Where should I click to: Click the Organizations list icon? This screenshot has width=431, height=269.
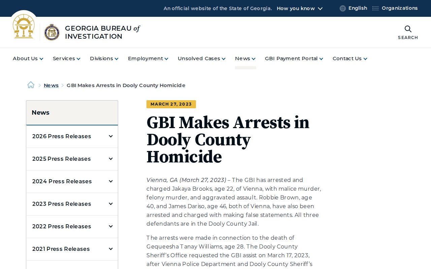[x=375, y=8]
